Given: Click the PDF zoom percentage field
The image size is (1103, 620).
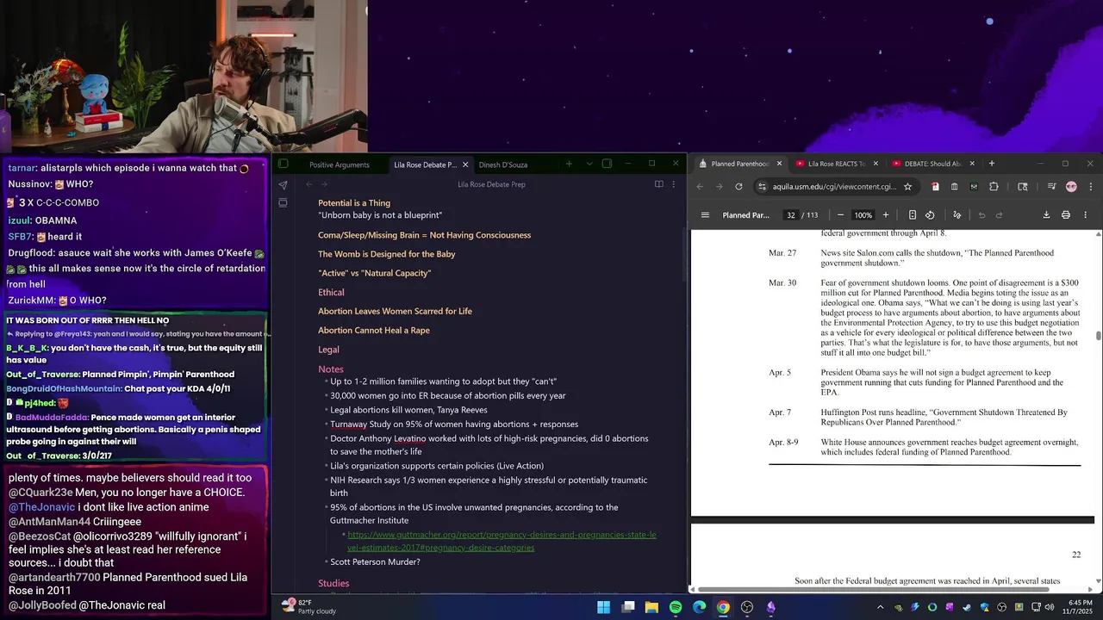Looking at the screenshot, I should pos(863,215).
